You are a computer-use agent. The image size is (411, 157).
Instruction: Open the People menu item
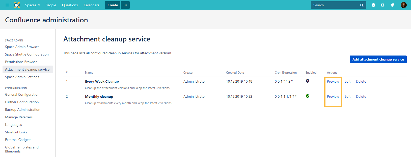point(51,5)
